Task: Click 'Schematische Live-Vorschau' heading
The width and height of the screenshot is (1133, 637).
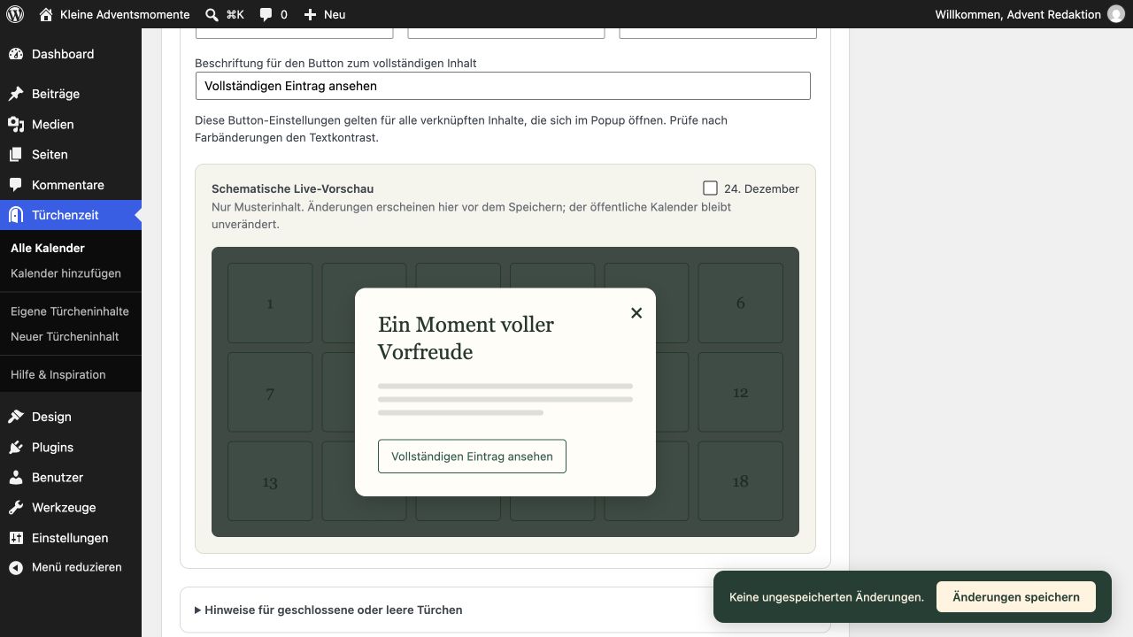Action: point(292,188)
